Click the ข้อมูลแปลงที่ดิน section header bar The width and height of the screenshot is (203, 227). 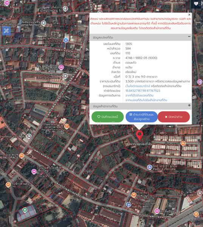[141, 37]
